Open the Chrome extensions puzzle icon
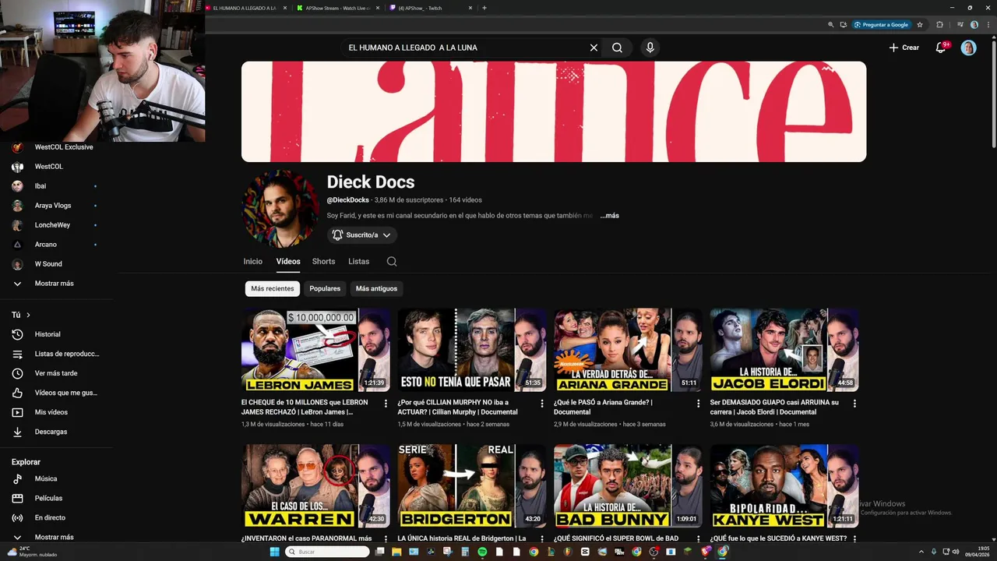Image resolution: width=997 pixels, height=561 pixels. tap(939, 25)
